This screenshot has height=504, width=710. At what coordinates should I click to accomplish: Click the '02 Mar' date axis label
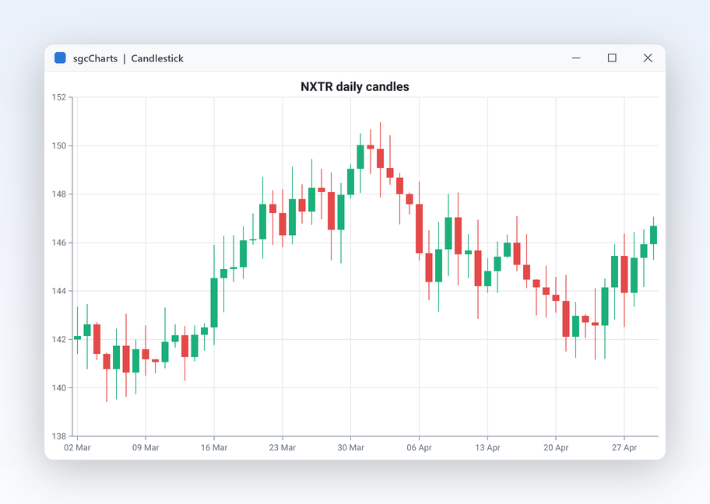coord(77,447)
